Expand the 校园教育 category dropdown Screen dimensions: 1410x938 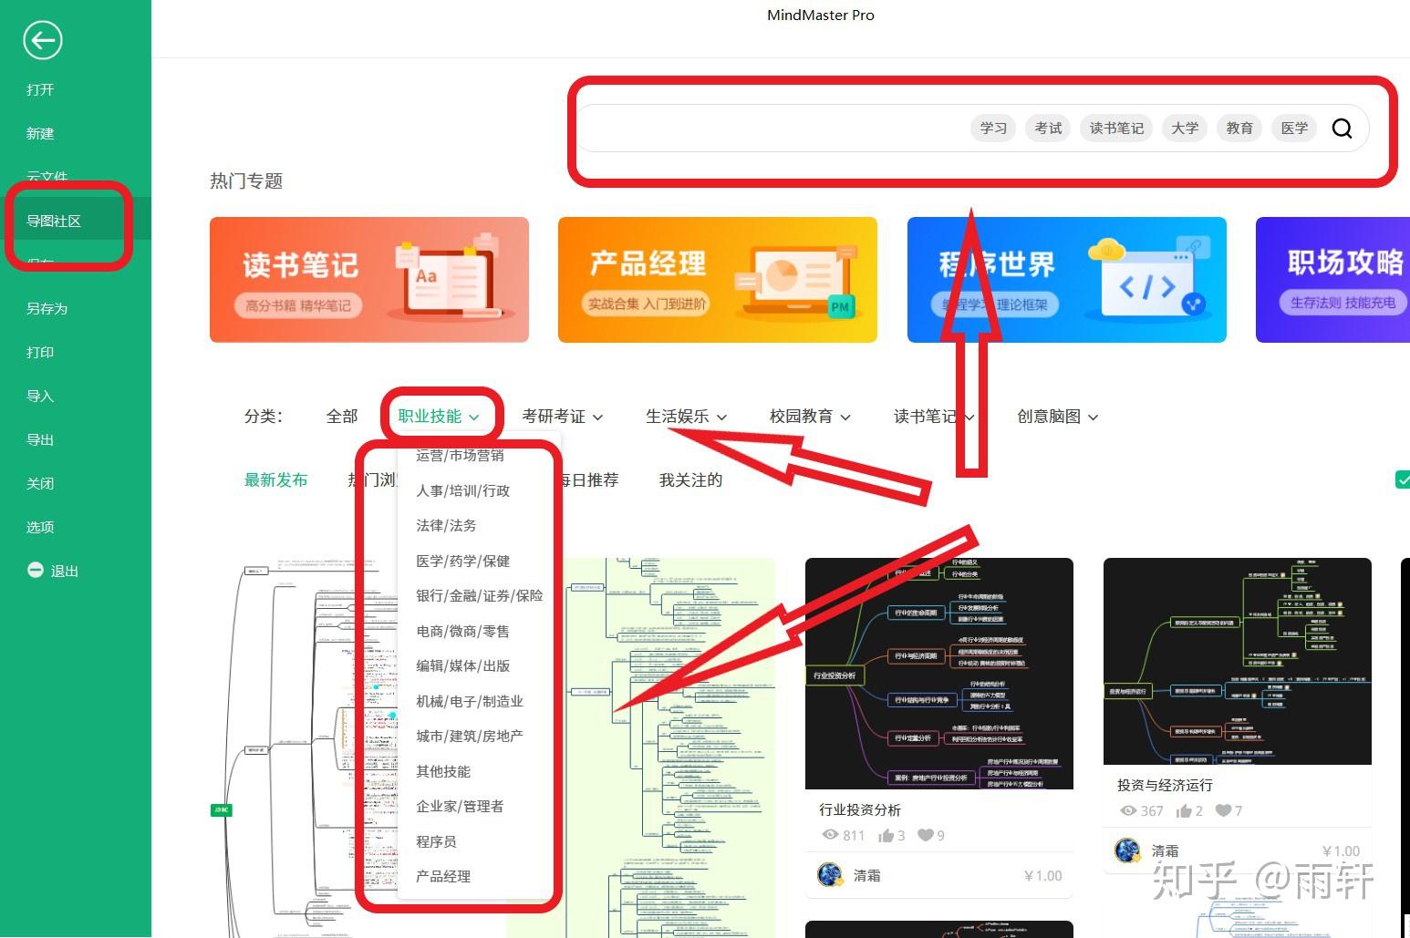coord(811,417)
